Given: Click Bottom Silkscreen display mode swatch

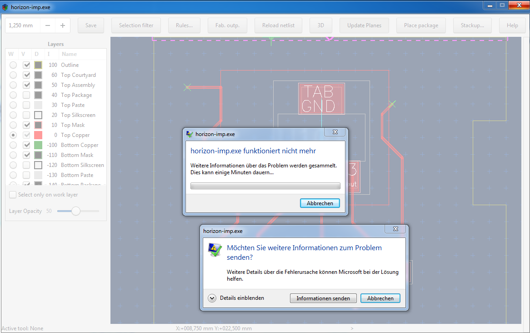Looking at the screenshot, I should point(38,165).
